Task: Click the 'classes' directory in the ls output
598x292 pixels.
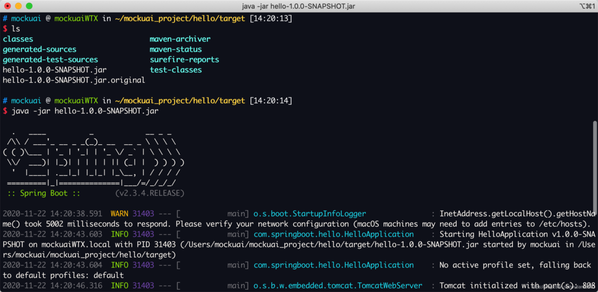Action: click(18, 39)
